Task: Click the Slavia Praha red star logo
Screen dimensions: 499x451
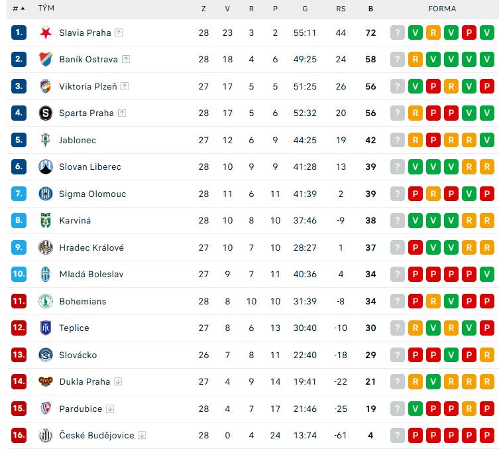Action: click(46, 32)
